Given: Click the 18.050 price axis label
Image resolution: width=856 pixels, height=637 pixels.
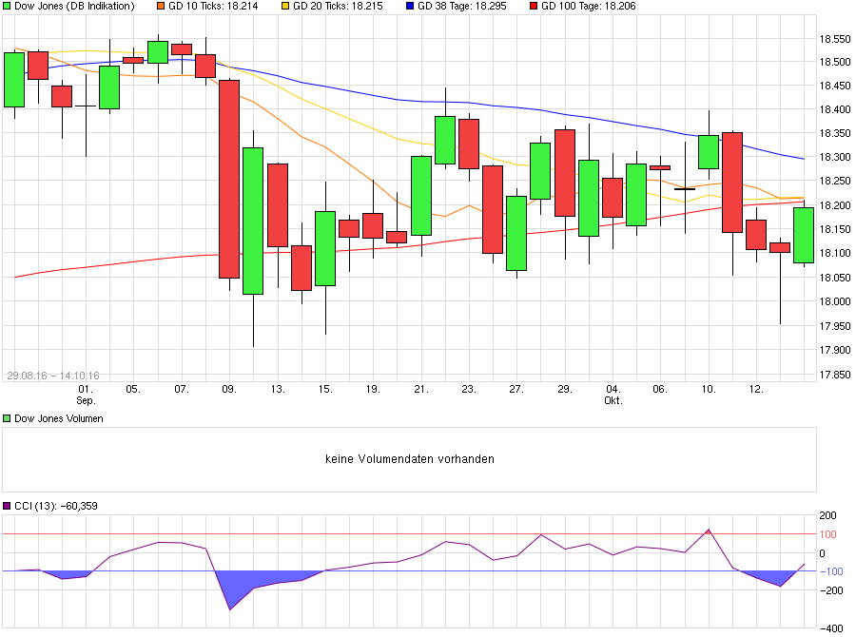Looking at the screenshot, I should (835, 278).
